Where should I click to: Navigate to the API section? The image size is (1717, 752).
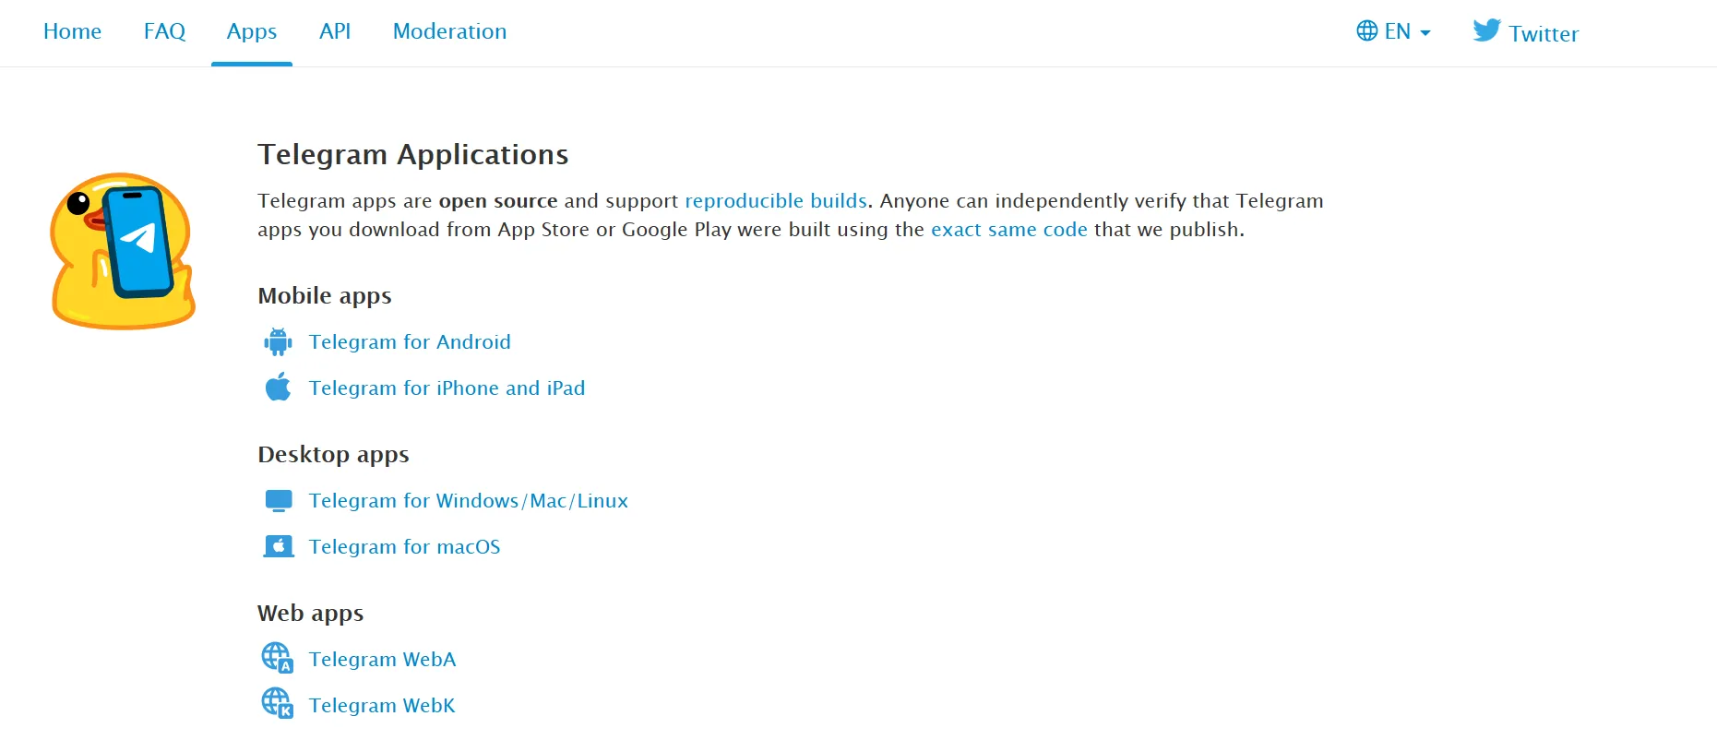click(335, 31)
